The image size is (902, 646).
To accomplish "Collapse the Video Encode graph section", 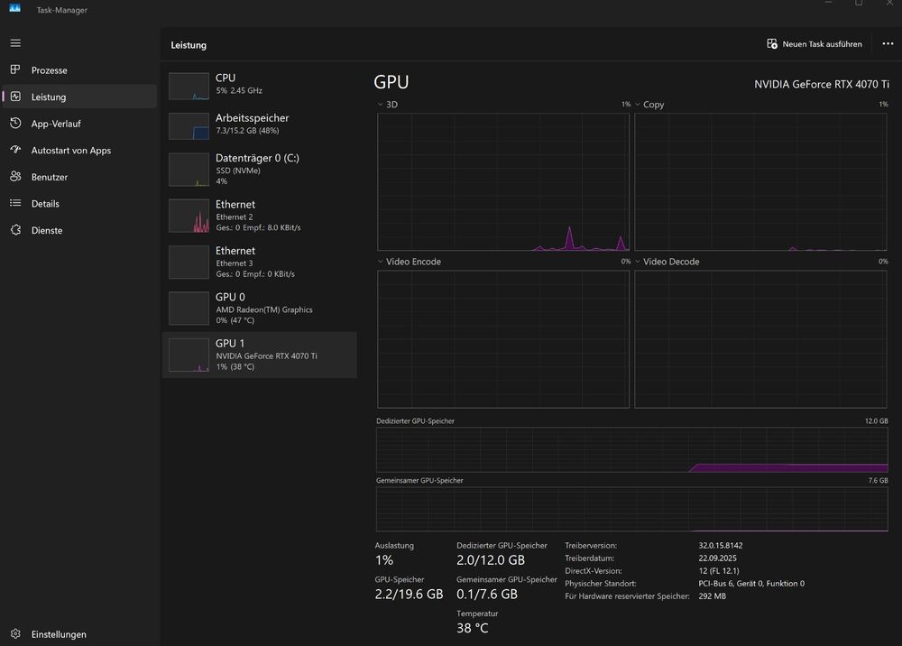I will click(382, 262).
